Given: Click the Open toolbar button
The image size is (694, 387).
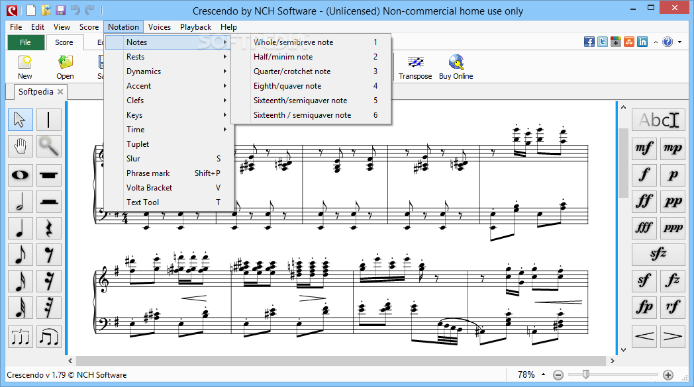Looking at the screenshot, I should click(x=65, y=67).
